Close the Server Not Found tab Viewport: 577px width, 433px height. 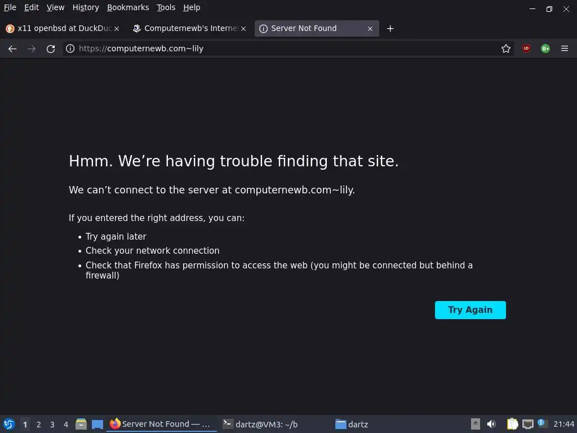coord(370,28)
